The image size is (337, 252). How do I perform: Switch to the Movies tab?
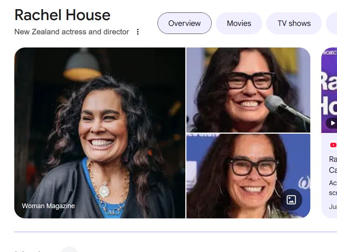tap(239, 23)
